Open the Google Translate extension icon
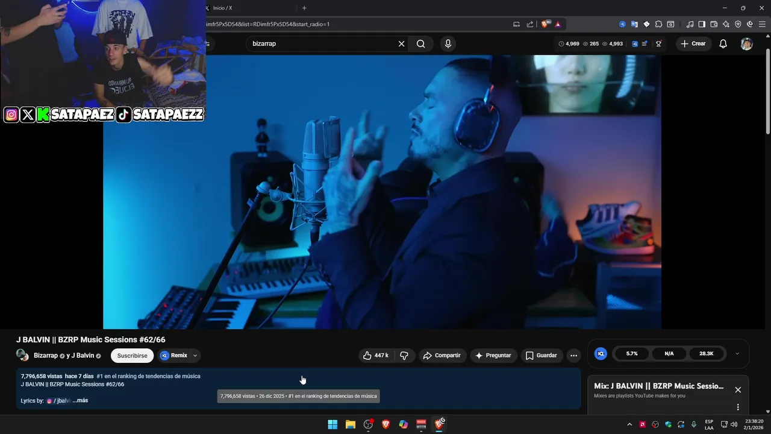The height and width of the screenshot is (434, 771). coord(634,24)
